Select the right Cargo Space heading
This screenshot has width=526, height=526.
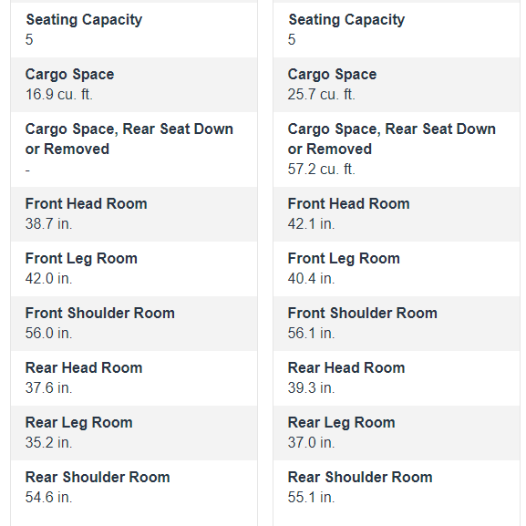pos(332,75)
